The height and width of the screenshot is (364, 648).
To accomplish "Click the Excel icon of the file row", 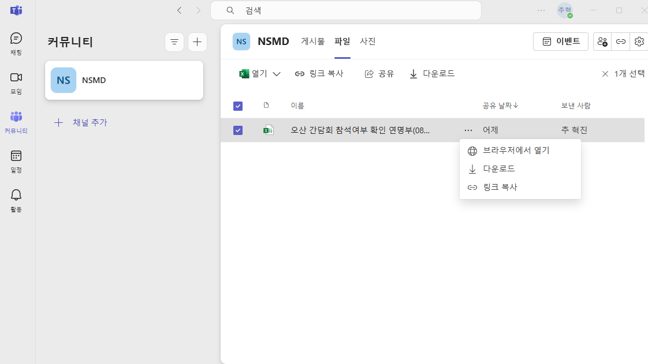I will [268, 130].
